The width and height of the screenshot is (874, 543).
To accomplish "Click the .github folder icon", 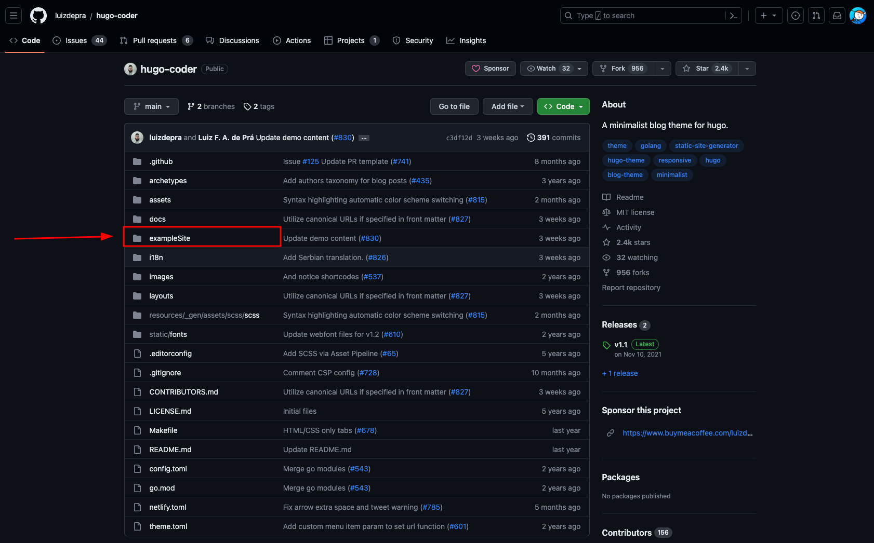I will pos(137,161).
